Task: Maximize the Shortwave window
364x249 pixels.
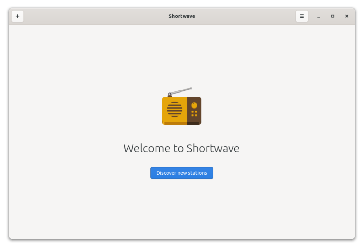Action: click(x=333, y=16)
